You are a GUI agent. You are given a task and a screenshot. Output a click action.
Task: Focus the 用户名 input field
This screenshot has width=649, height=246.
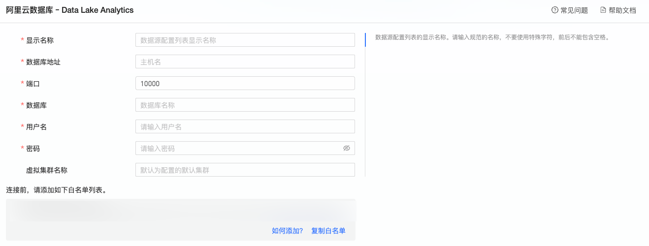coord(245,126)
